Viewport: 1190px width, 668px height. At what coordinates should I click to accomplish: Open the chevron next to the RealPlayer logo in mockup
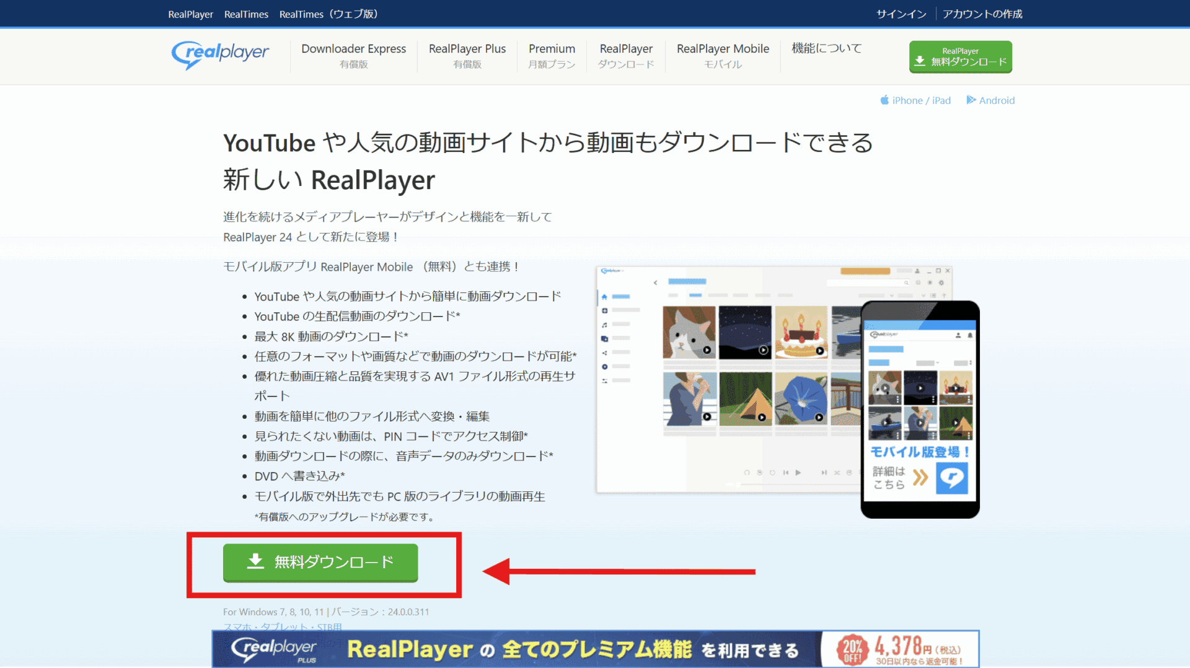coord(623,271)
